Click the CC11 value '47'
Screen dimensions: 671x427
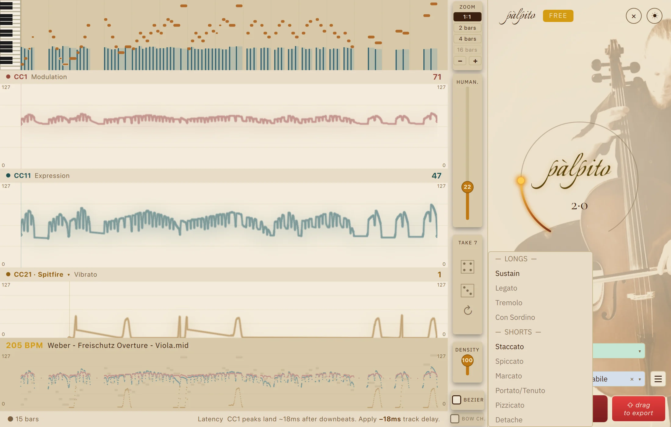pos(436,176)
